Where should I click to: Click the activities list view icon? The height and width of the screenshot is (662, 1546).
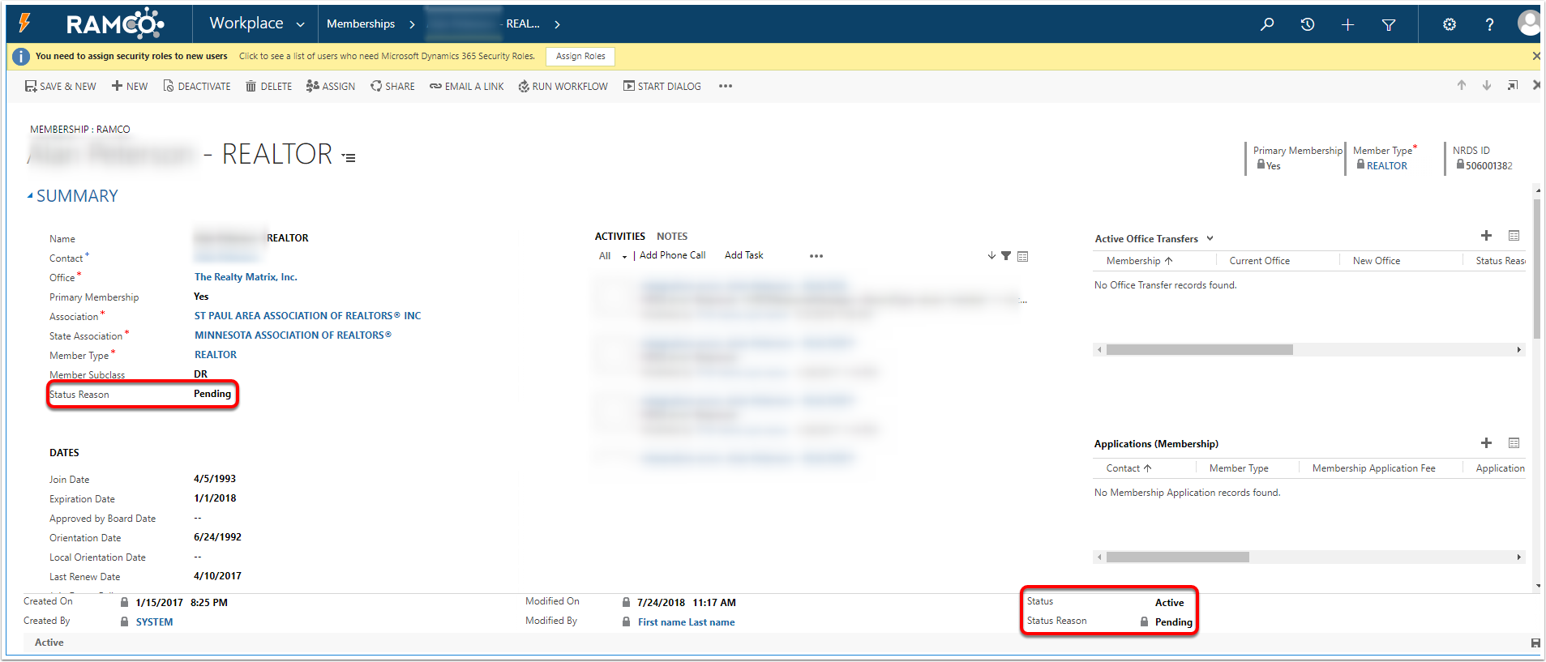[x=1023, y=256]
